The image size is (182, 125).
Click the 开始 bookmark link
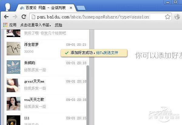(58, 25)
